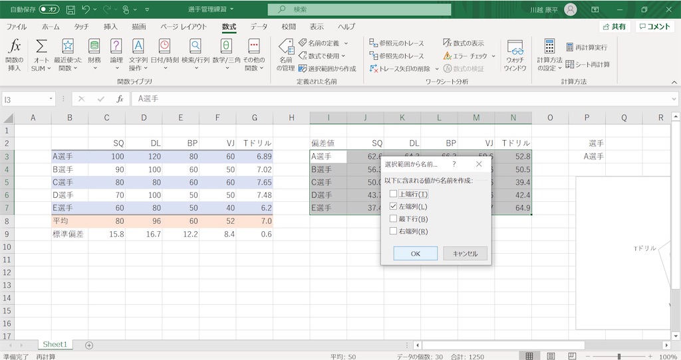The image size is (681, 360).
Task: Toggle the AutoSave (自動保存) switch
Action: click(49, 9)
